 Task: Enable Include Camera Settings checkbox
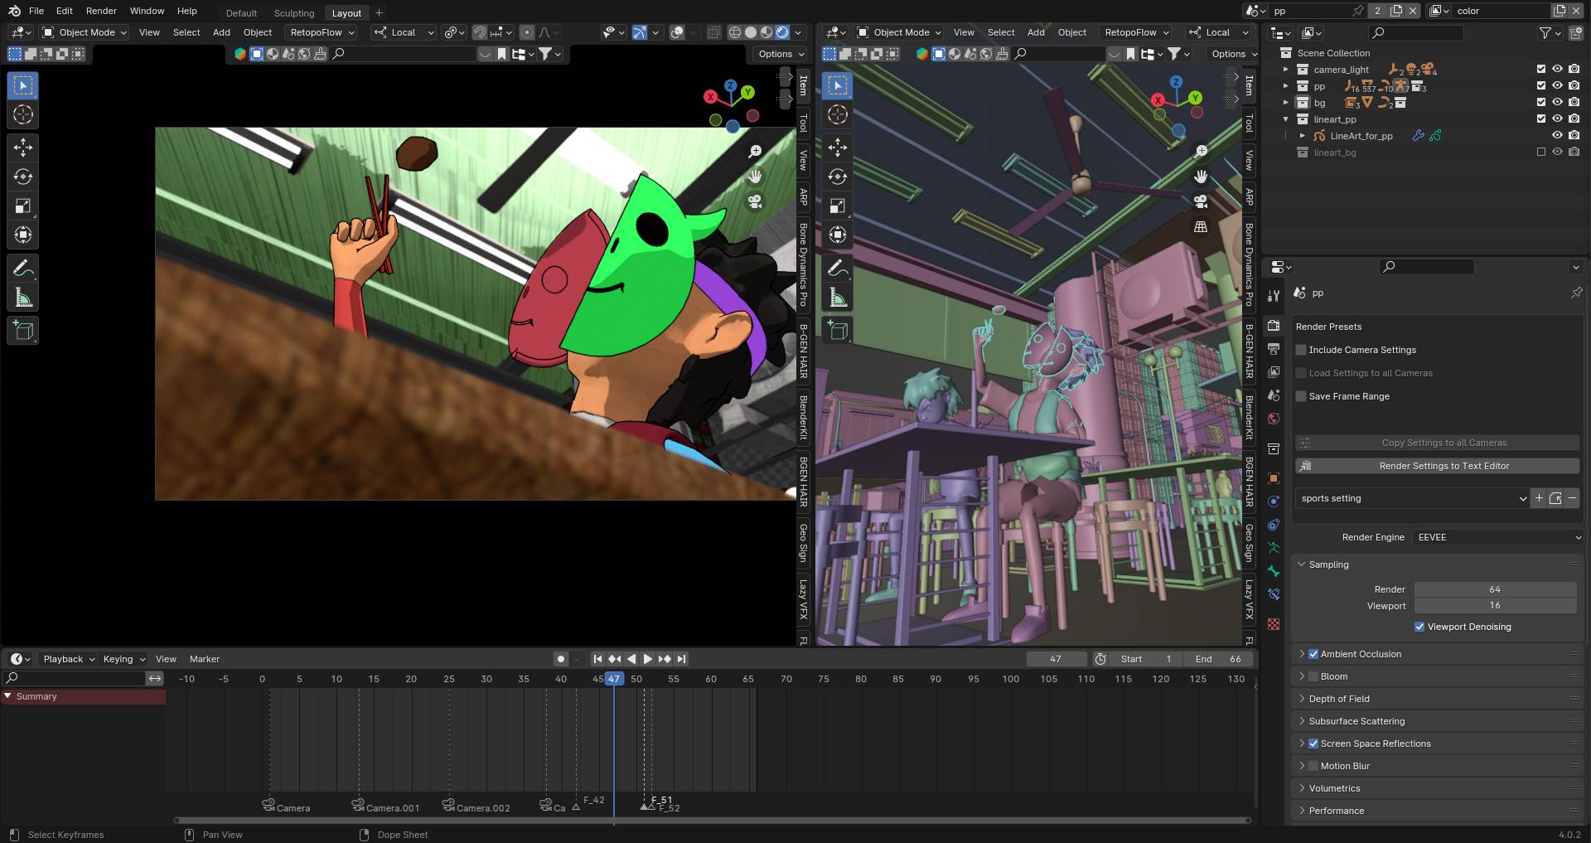pyautogui.click(x=1301, y=350)
